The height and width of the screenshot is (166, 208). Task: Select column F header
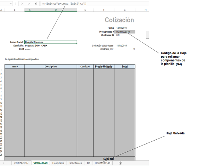click(x=104, y=10)
